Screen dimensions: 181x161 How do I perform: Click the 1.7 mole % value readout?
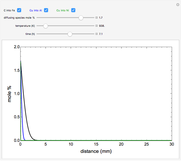pyautogui.click(x=101, y=18)
